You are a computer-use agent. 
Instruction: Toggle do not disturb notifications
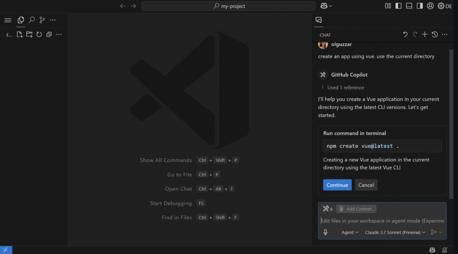[x=444, y=250]
